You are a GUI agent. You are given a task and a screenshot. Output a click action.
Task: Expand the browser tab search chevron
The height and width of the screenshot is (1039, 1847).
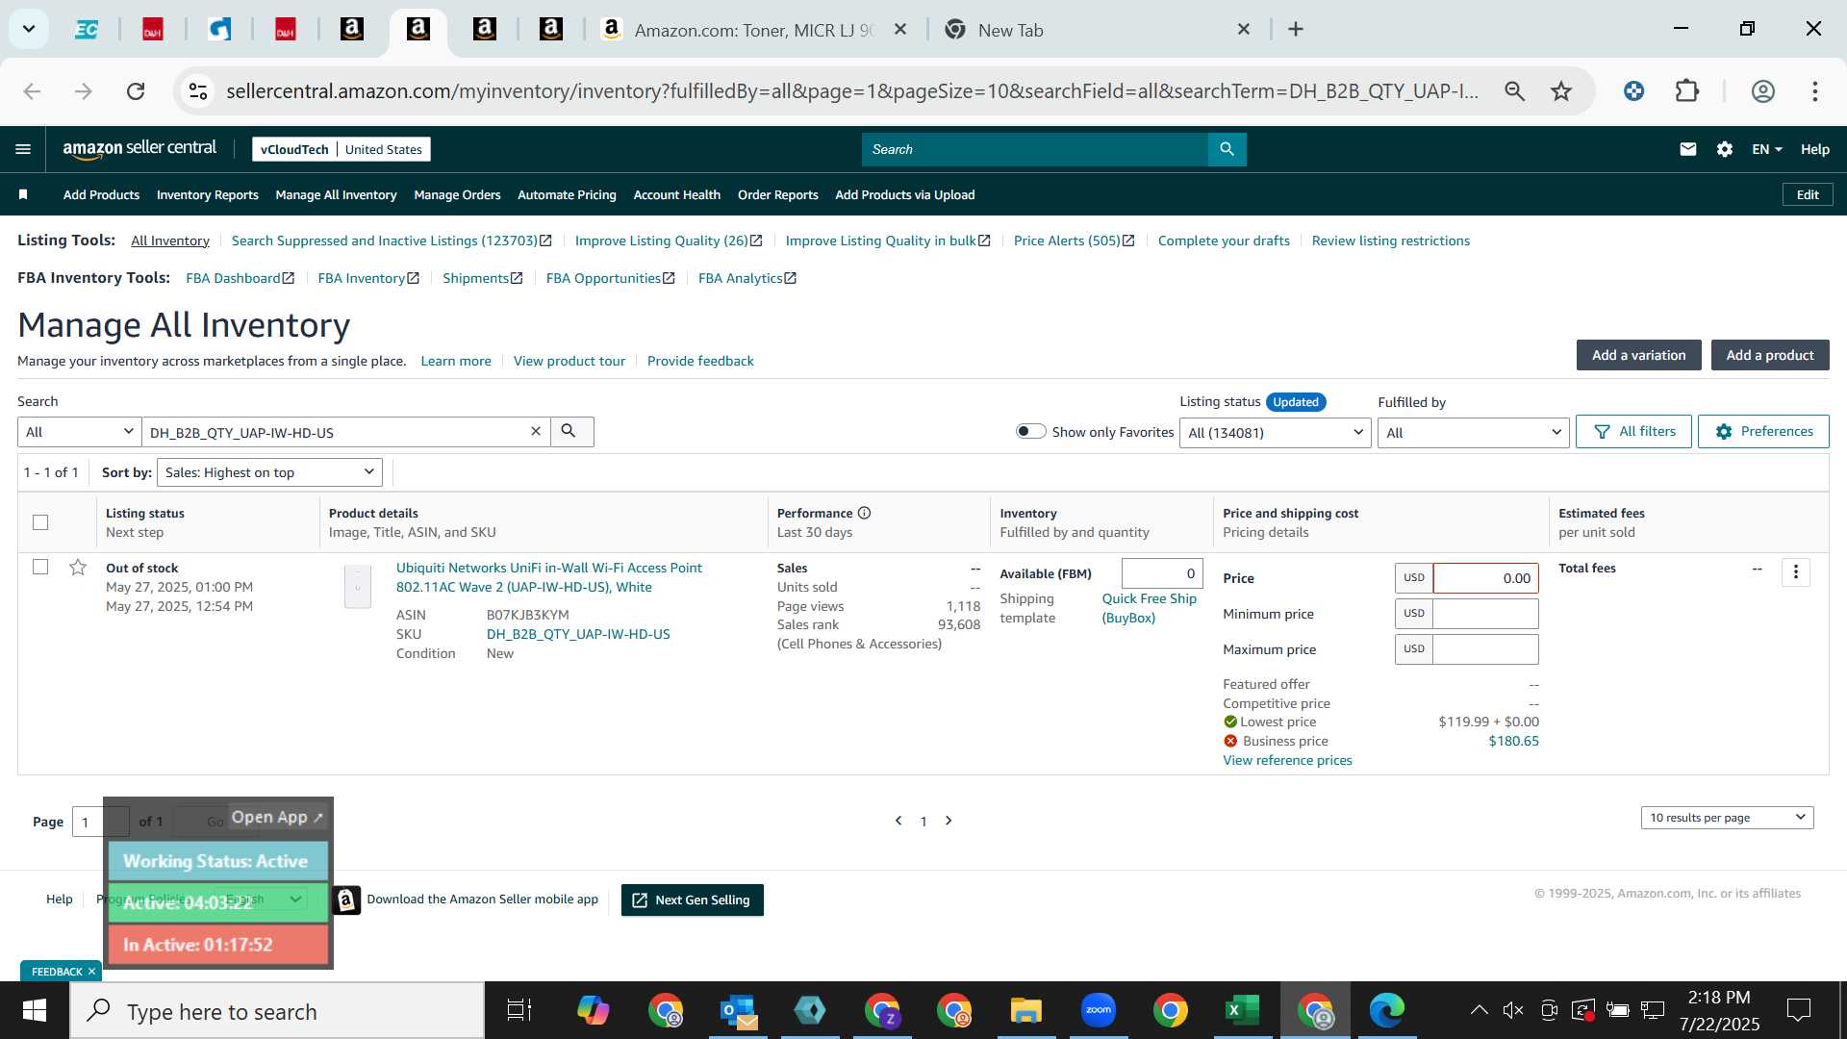pos(29,29)
